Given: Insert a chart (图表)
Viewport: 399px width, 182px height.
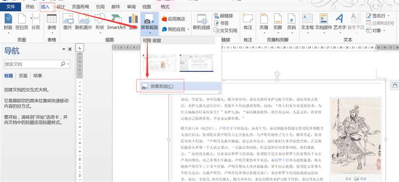Looking at the screenshot, I should (133, 22).
